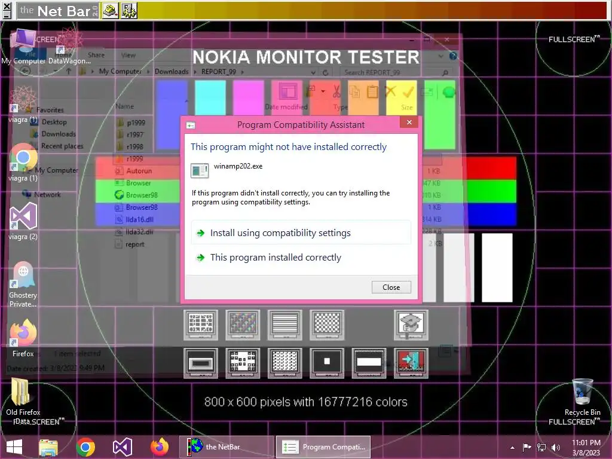Choose Install using compatibility settings
The width and height of the screenshot is (612, 459).
pyautogui.click(x=301, y=233)
